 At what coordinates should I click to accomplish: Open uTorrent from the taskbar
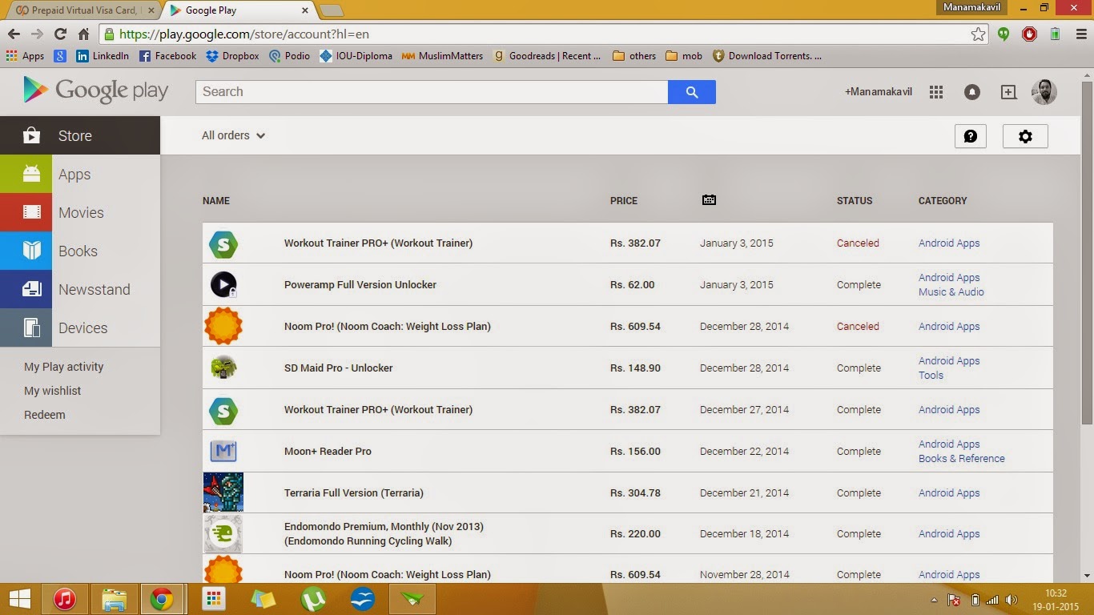coord(312,599)
